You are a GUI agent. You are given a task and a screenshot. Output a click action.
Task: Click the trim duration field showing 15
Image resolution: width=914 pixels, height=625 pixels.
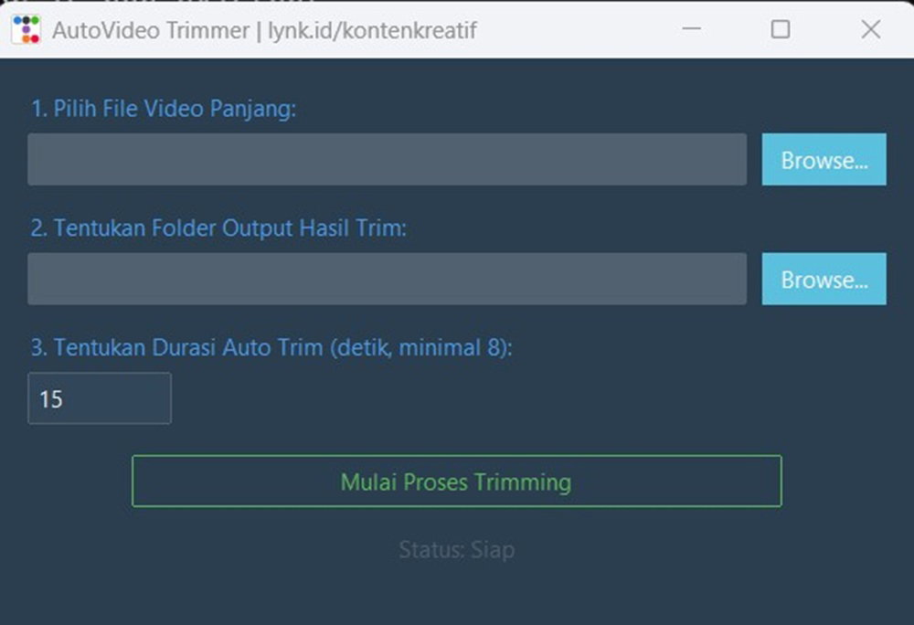click(x=100, y=398)
